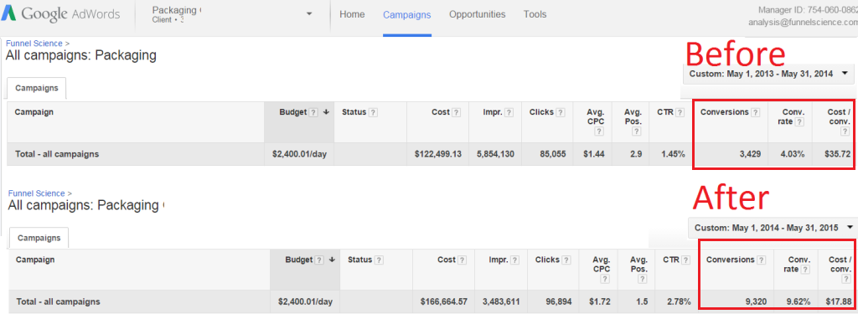Click the Budget help icon in the Before table
This screenshot has height=314, width=858.
(x=313, y=112)
